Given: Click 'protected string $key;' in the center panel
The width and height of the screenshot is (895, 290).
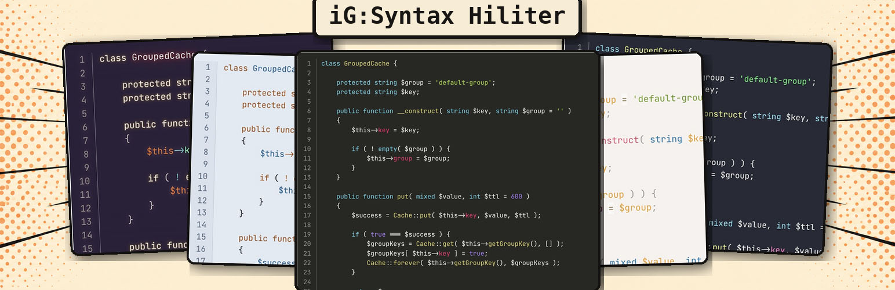Looking at the screenshot, I should [x=377, y=92].
